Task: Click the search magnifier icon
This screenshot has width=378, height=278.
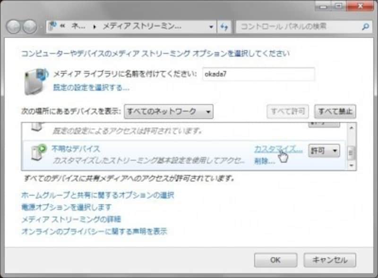Action: 365,26
